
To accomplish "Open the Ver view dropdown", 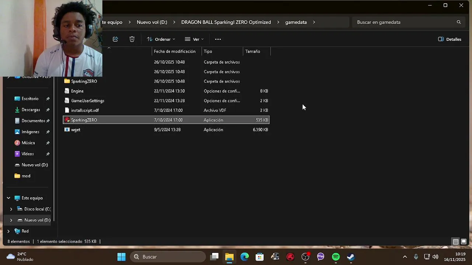I will point(194,39).
